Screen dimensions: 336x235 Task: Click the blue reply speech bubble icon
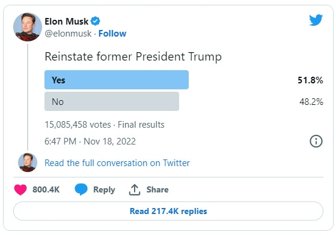[81, 189]
